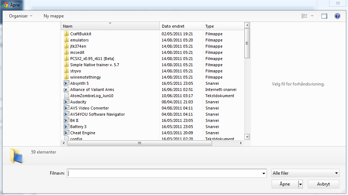Select the AtomZombieLog_Jun10 file name
The image size is (348, 195).
click(92, 96)
